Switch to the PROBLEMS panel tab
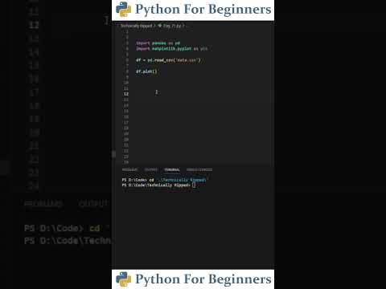386x289 pixels. coord(129,169)
